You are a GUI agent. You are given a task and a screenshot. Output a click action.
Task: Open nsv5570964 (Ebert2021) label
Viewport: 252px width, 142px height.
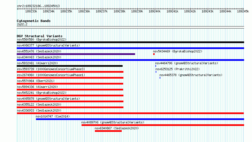[x=36, y=81]
